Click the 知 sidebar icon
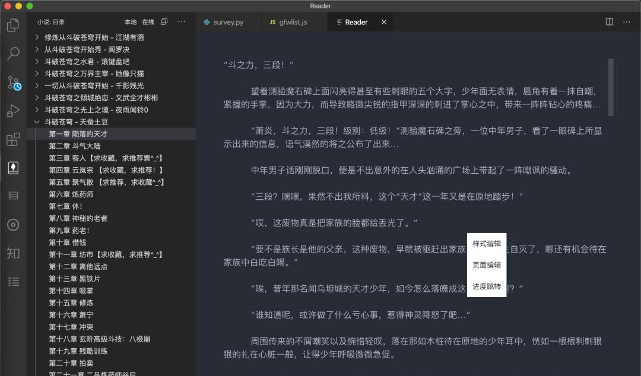Viewport: 641px width, 376px height. (x=14, y=253)
